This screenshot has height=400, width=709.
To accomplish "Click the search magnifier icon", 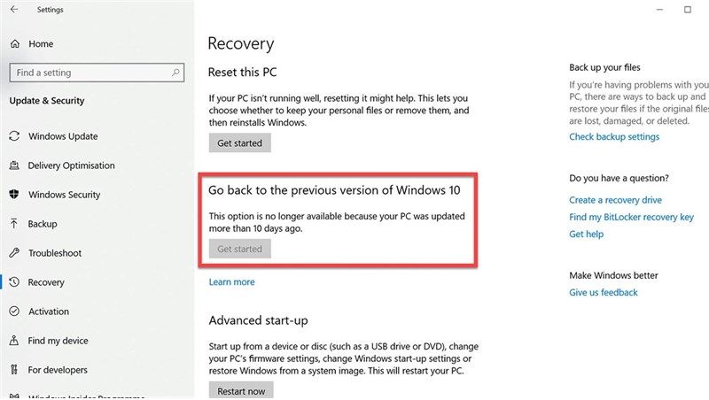I will coord(176,73).
